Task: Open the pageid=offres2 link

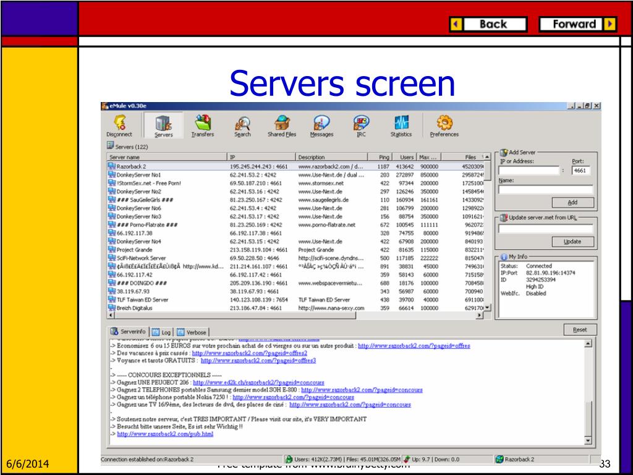Action: coord(250,353)
